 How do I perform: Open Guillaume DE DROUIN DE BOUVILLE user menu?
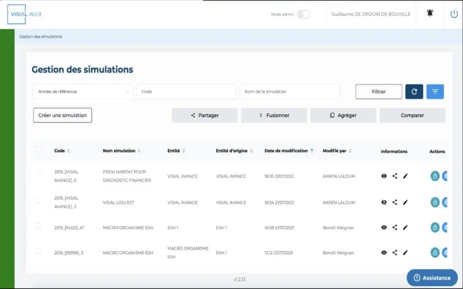371,14
